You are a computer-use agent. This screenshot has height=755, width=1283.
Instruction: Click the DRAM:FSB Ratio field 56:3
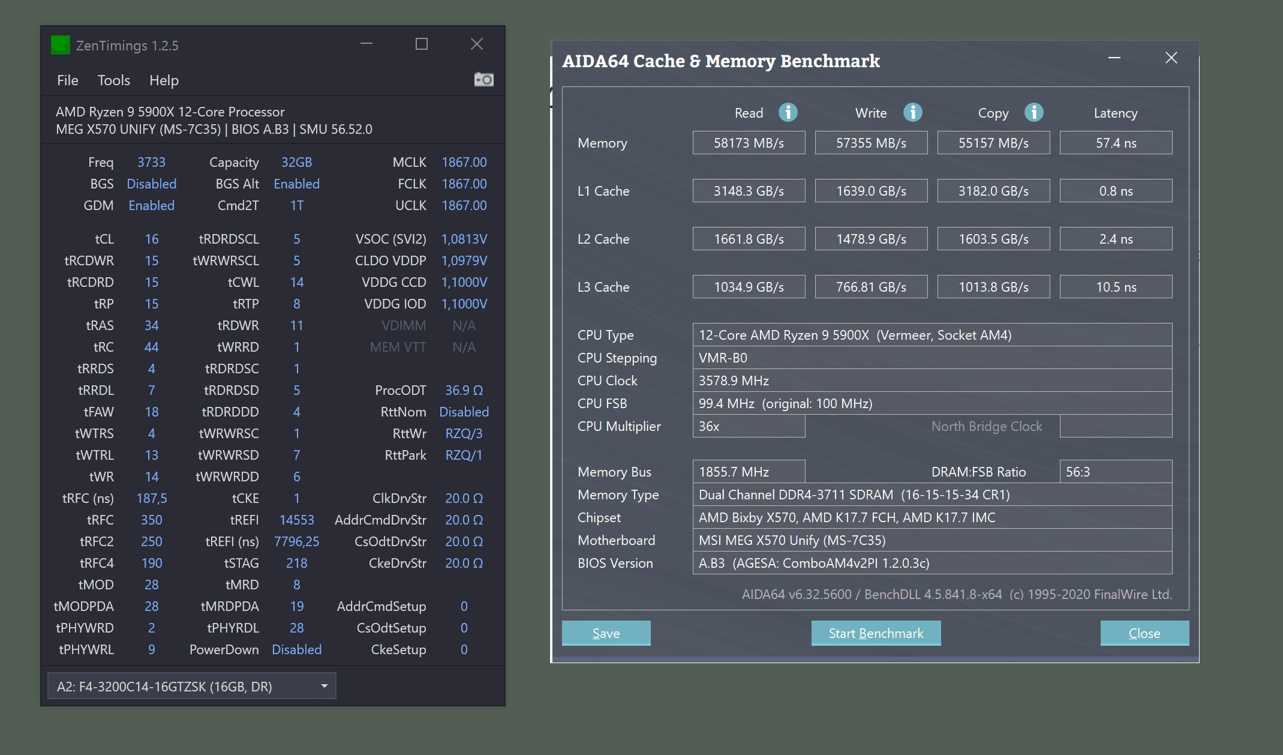[1116, 472]
